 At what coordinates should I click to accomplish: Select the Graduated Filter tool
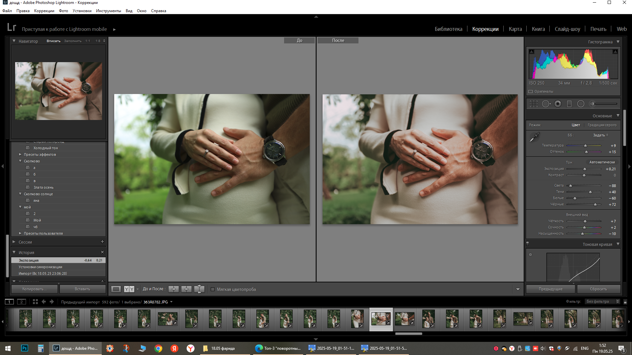pos(569,104)
